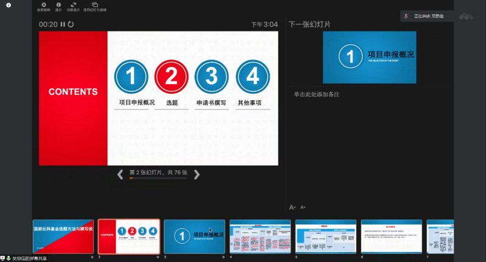
Task: Click the info icon in top-left corner
Action: (x=9, y=5)
